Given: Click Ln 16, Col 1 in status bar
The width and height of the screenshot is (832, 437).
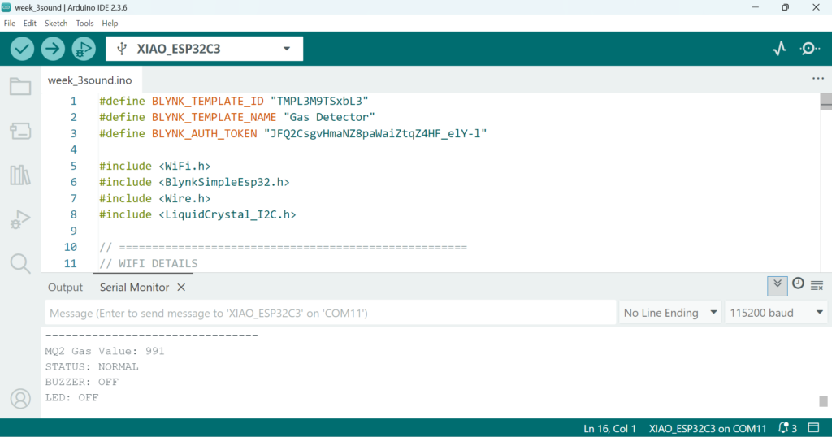Looking at the screenshot, I should click(609, 429).
